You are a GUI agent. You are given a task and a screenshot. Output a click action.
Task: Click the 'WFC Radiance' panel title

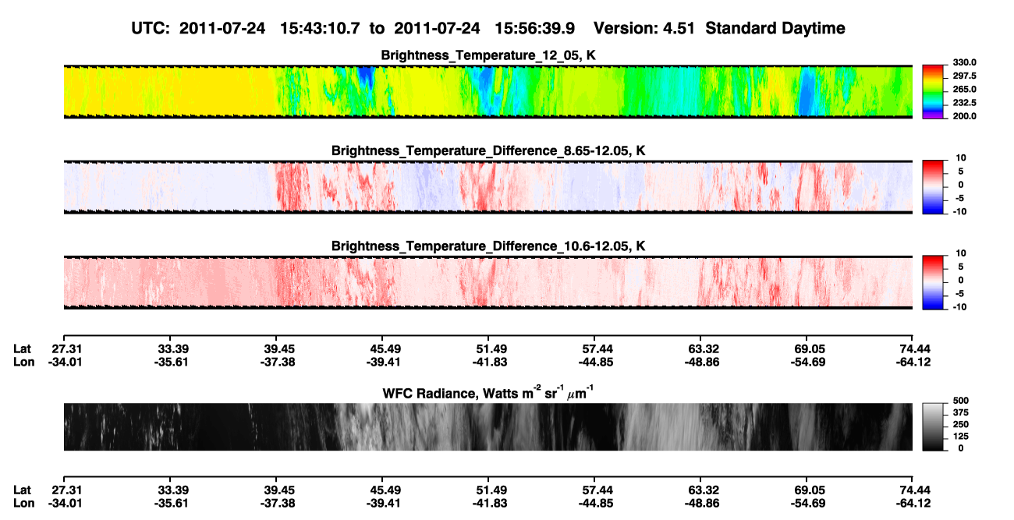coord(488,392)
